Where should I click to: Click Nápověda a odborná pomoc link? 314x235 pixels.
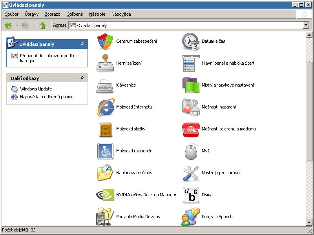click(x=46, y=97)
